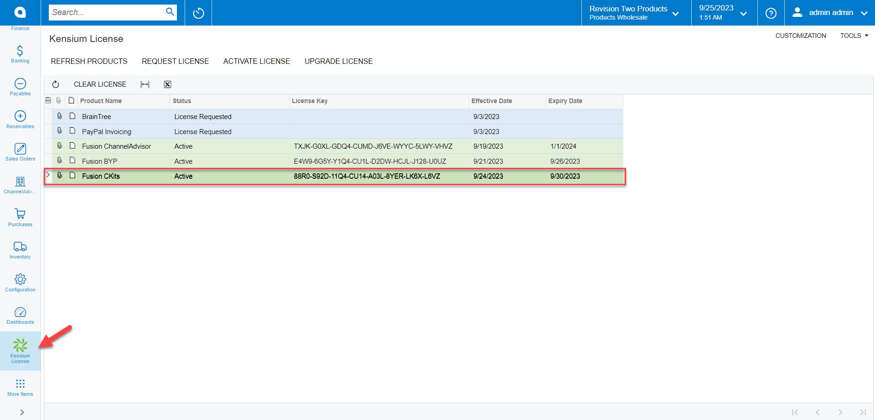Click license key TXJK-G0XL-GDQ4-CUMD-J6VE-WYYC-5LWY-VHVZ
The image size is (875, 420).
pos(373,146)
